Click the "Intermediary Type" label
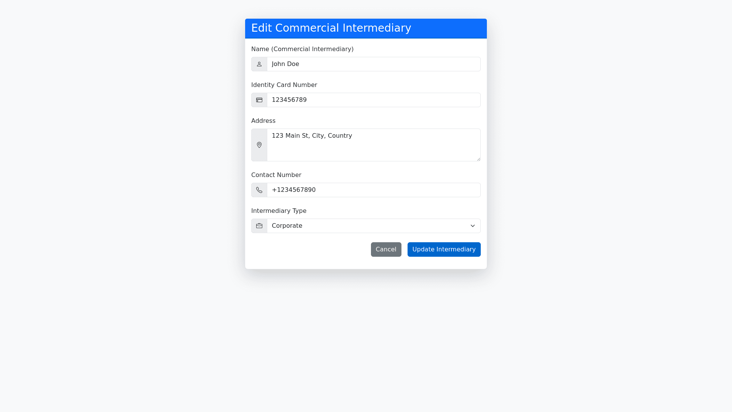 point(279,211)
